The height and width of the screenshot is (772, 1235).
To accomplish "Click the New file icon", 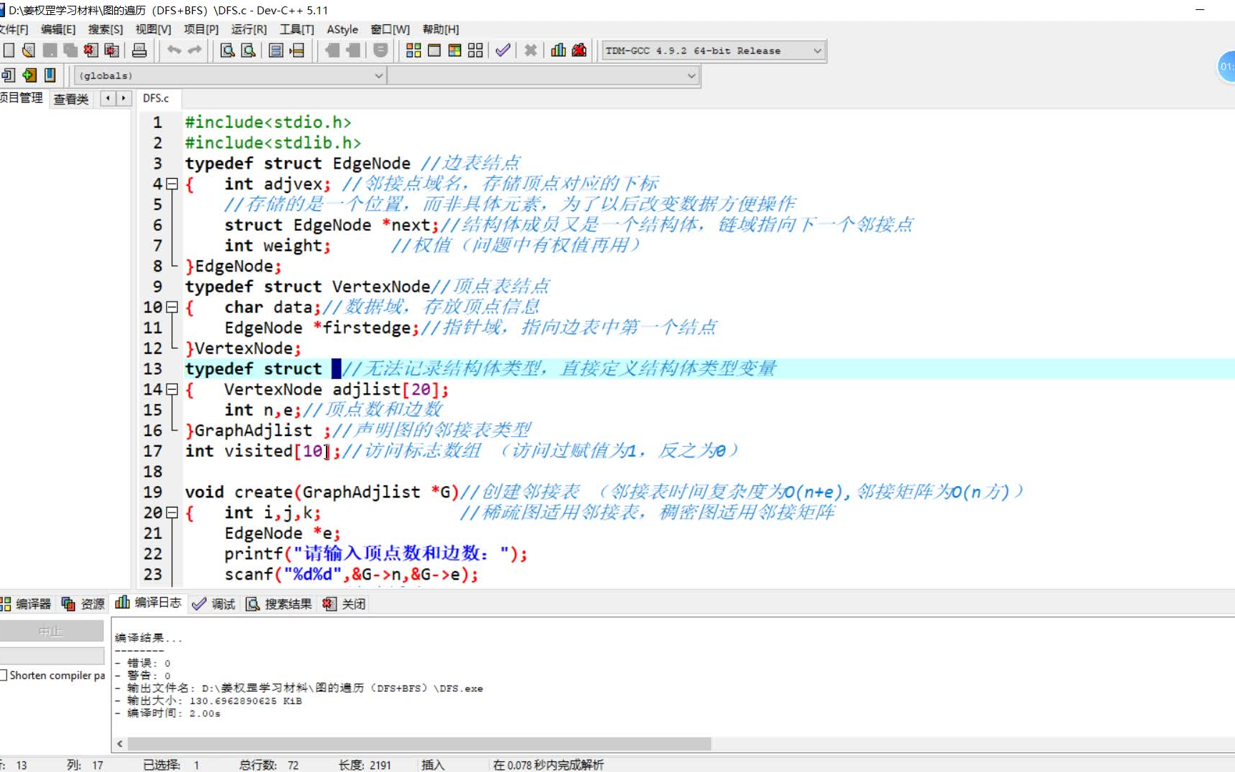I will [x=9, y=50].
